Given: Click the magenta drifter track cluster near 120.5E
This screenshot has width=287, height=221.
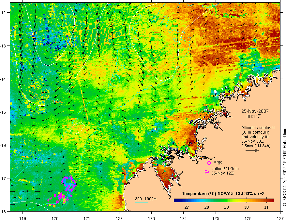Looking at the screenshot, I should click(69, 184).
